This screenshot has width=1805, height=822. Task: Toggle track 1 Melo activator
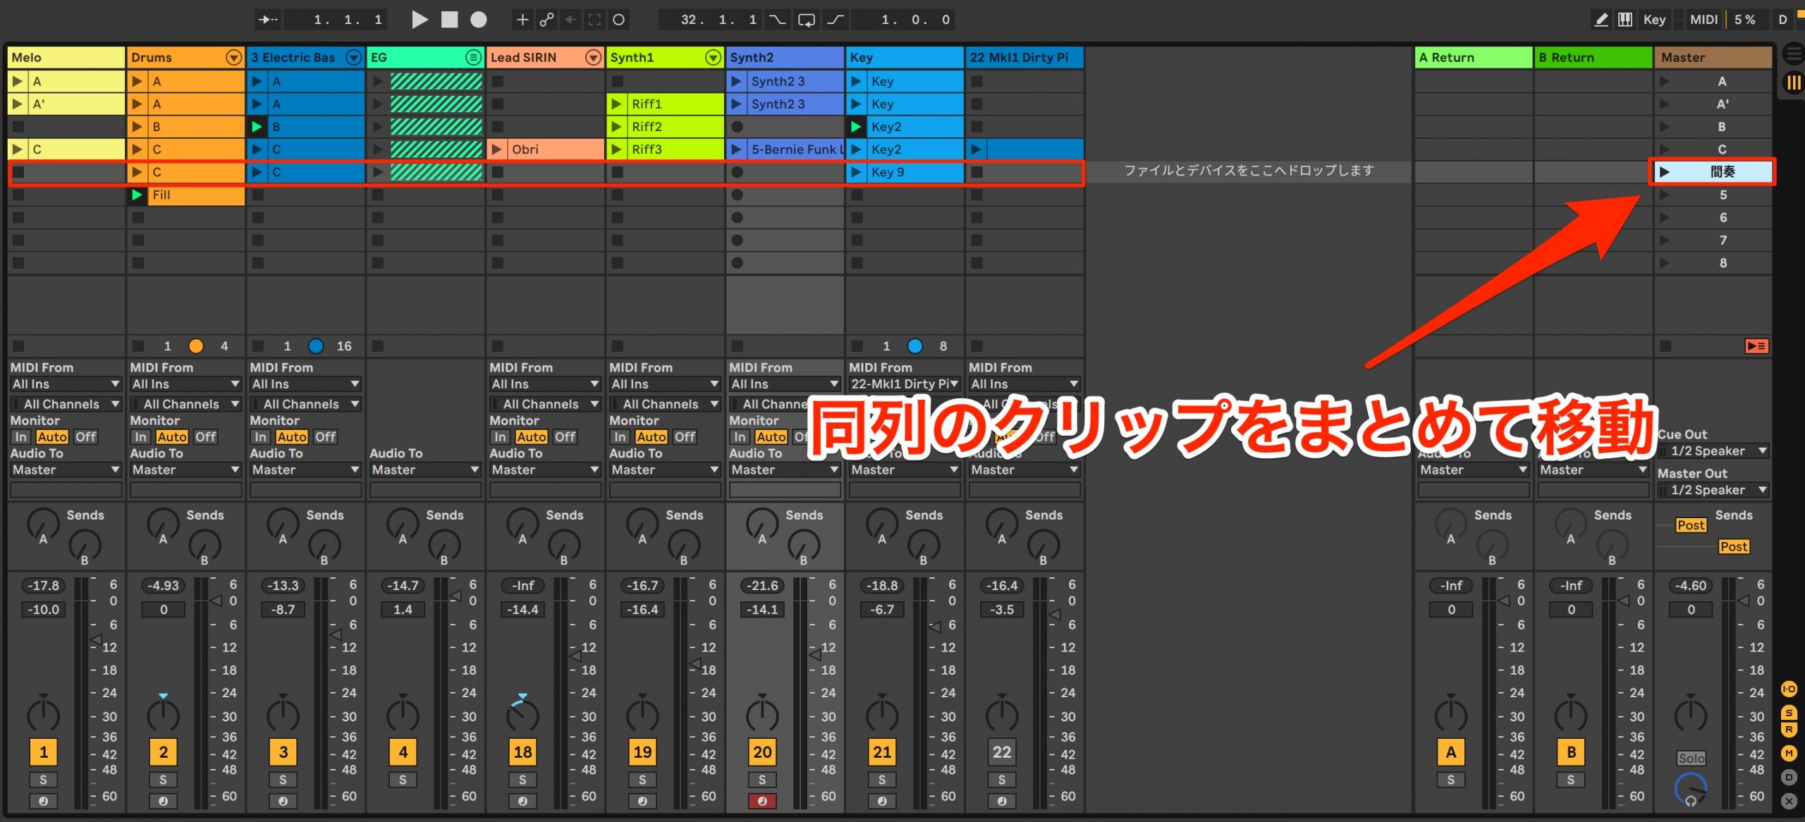tap(43, 752)
